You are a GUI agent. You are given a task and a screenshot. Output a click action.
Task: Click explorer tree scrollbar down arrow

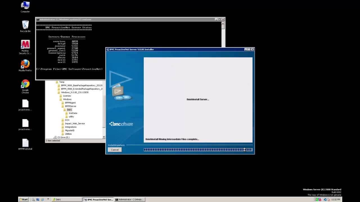pos(104,137)
